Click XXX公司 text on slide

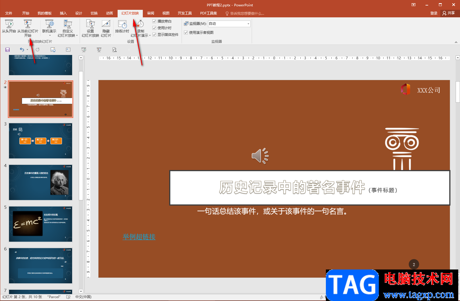[x=429, y=90]
